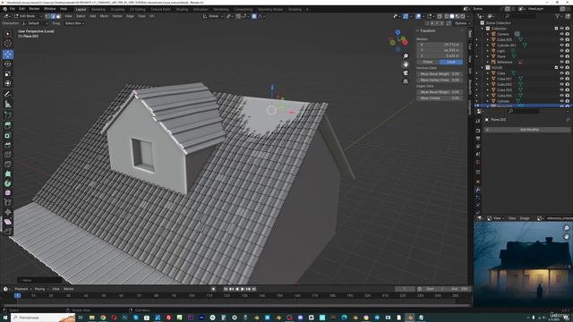Hide the Reference object with eye icon
The image size is (573, 322).
pyautogui.click(x=561, y=62)
